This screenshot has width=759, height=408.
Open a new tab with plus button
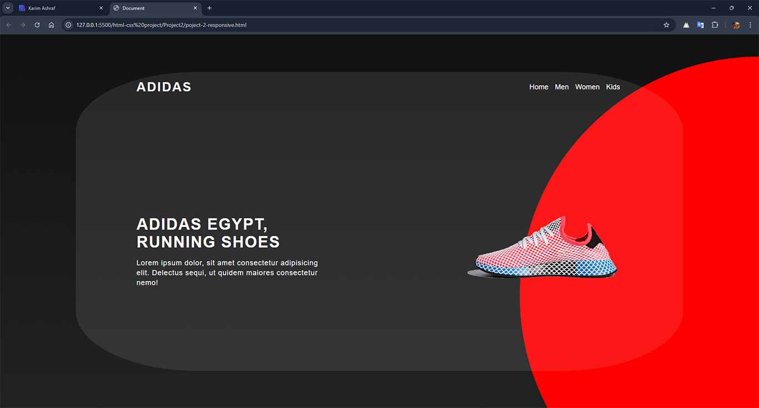tap(209, 8)
